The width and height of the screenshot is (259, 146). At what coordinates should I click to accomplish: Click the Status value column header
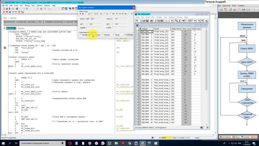coord(186,29)
